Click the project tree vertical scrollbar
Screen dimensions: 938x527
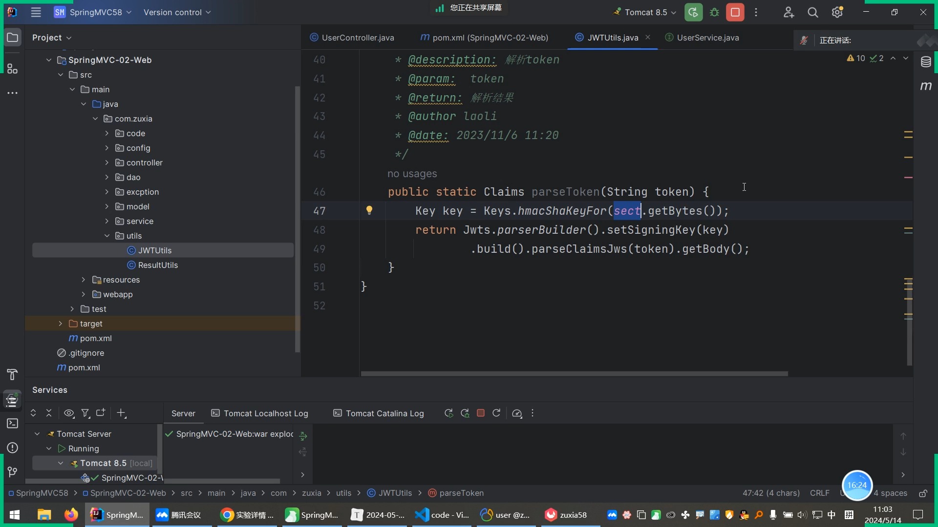(298, 219)
